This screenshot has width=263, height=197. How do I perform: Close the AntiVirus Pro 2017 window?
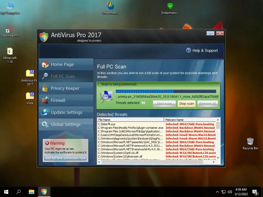pos(220,33)
